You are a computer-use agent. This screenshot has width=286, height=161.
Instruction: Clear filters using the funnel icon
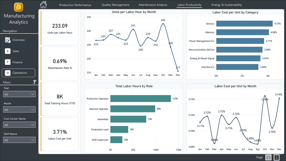(35, 82)
